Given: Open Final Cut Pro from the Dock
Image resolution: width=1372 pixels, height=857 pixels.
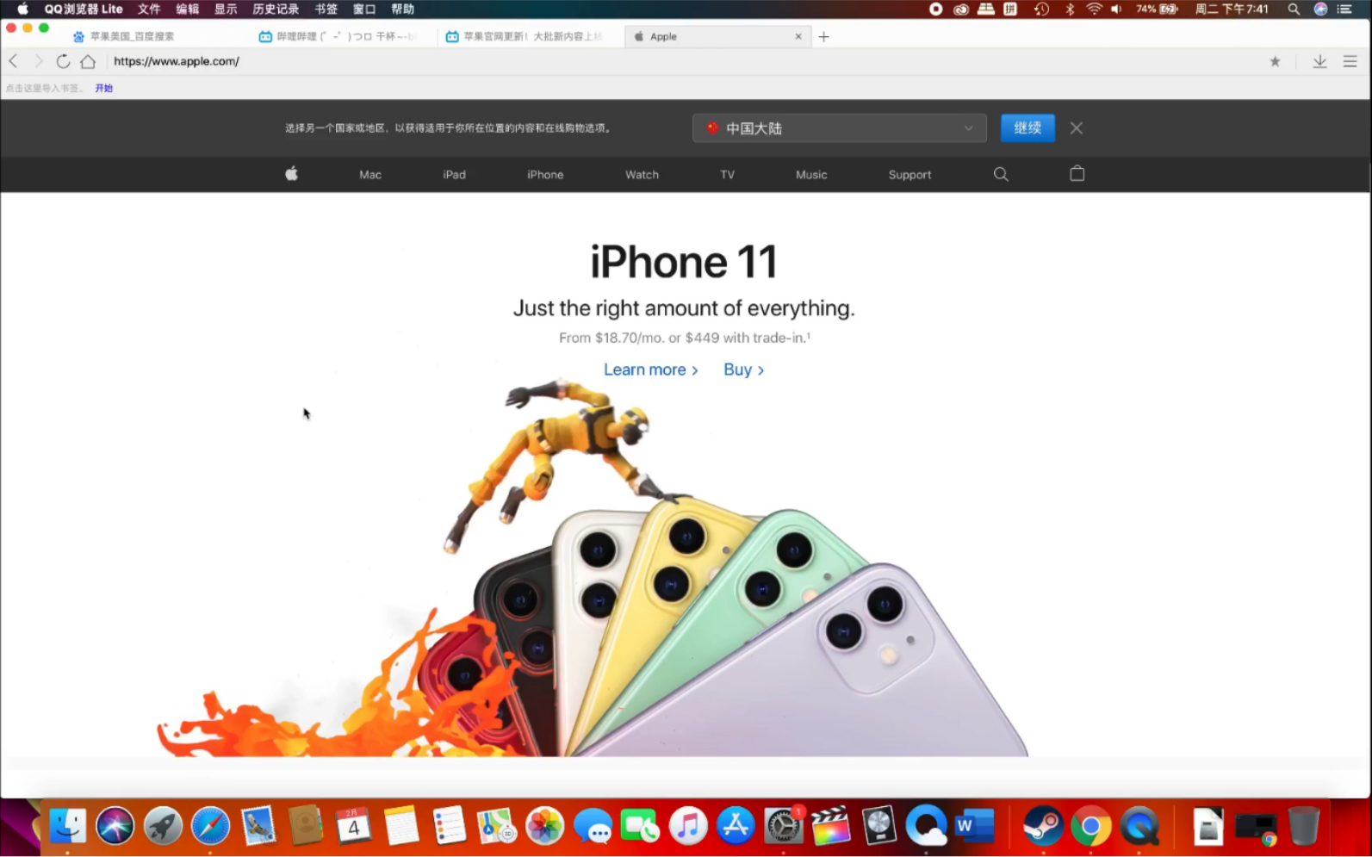Looking at the screenshot, I should click(831, 827).
